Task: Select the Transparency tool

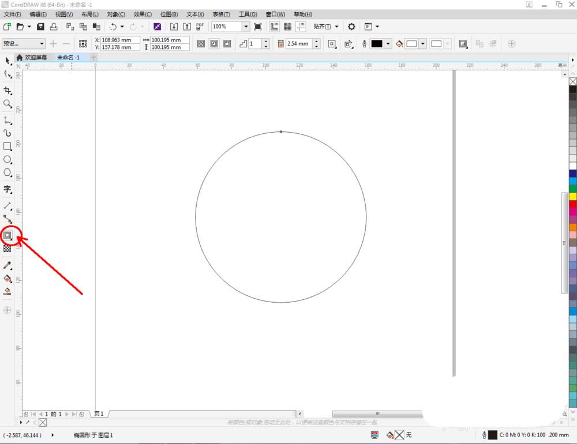Action: (x=8, y=249)
